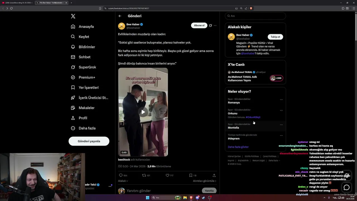Click the address bar bookmark icon
357x201 pixels.
tap(100, 8)
